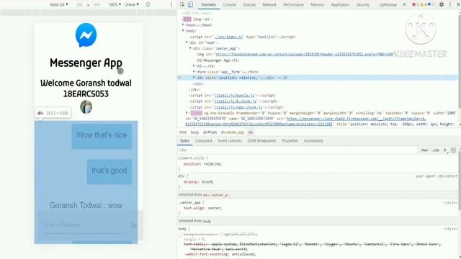The image size is (461, 259).
Task: Open the DevTools three-dot customize menu
Action: point(449,4)
